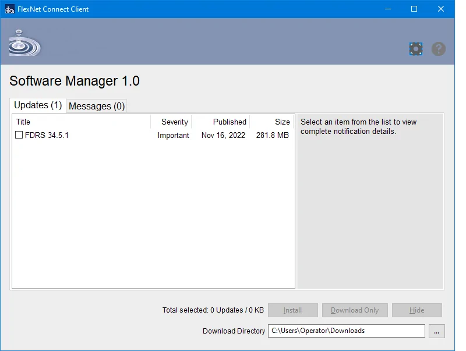The width and height of the screenshot is (466, 351).
Task: Switch to the Updates (1) tab
Action: [x=38, y=105]
